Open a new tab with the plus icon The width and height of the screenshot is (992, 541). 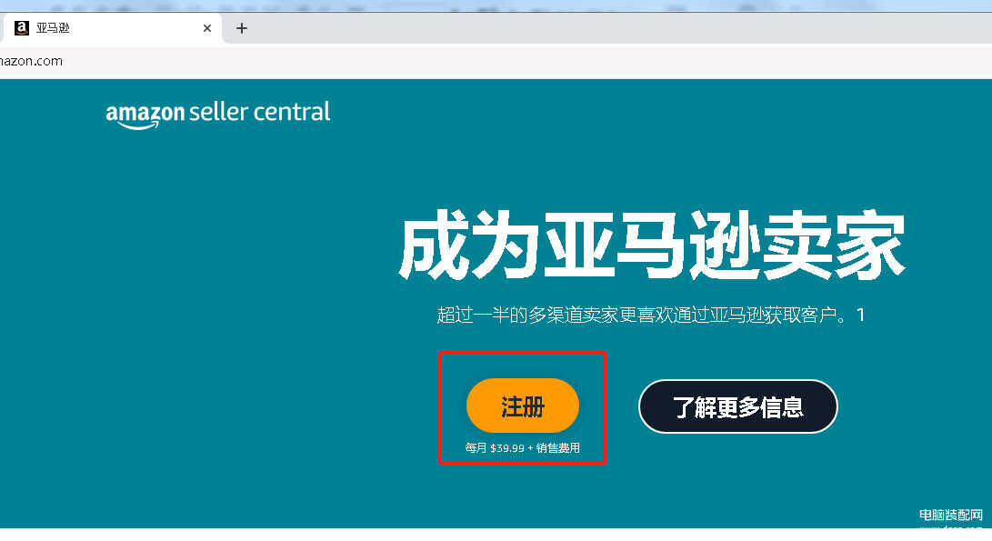[242, 28]
